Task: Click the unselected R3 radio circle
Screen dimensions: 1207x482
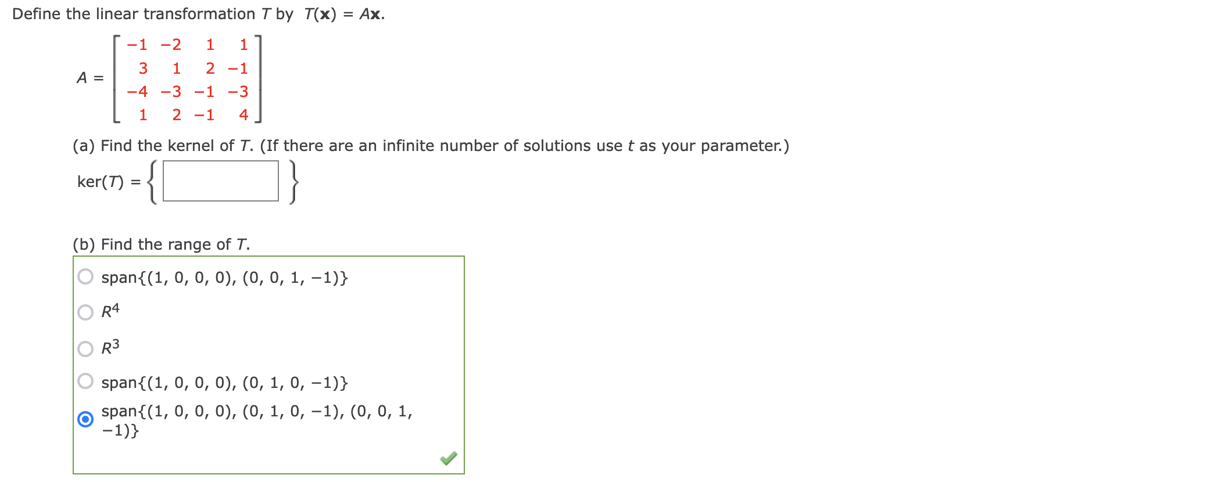Action: (85, 347)
